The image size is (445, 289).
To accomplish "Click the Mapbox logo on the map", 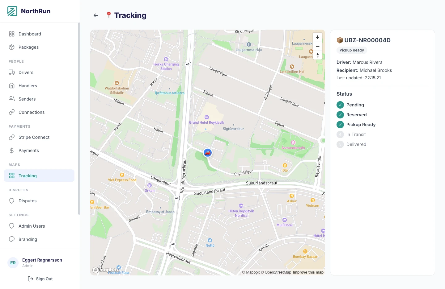I will [106, 270].
